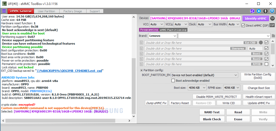The height and width of the screenshot is (131, 276).
Task: Click the folder icon beside model dropdown
Action: coord(273,36)
